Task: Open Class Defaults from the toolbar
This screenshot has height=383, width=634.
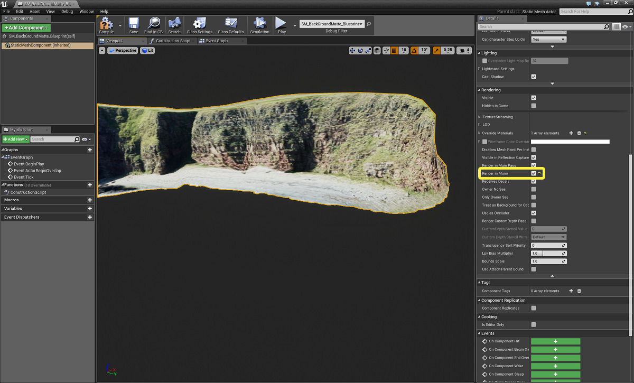Action: (230, 25)
